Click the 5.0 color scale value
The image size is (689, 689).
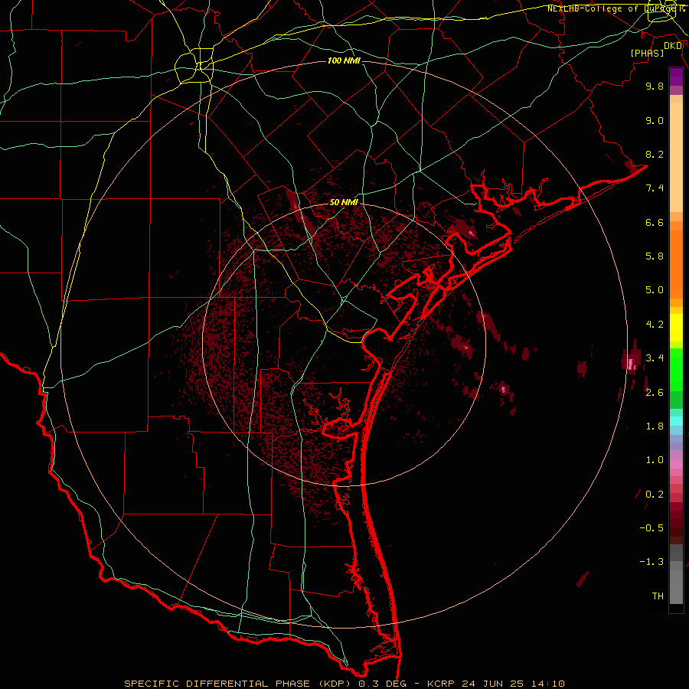655,290
